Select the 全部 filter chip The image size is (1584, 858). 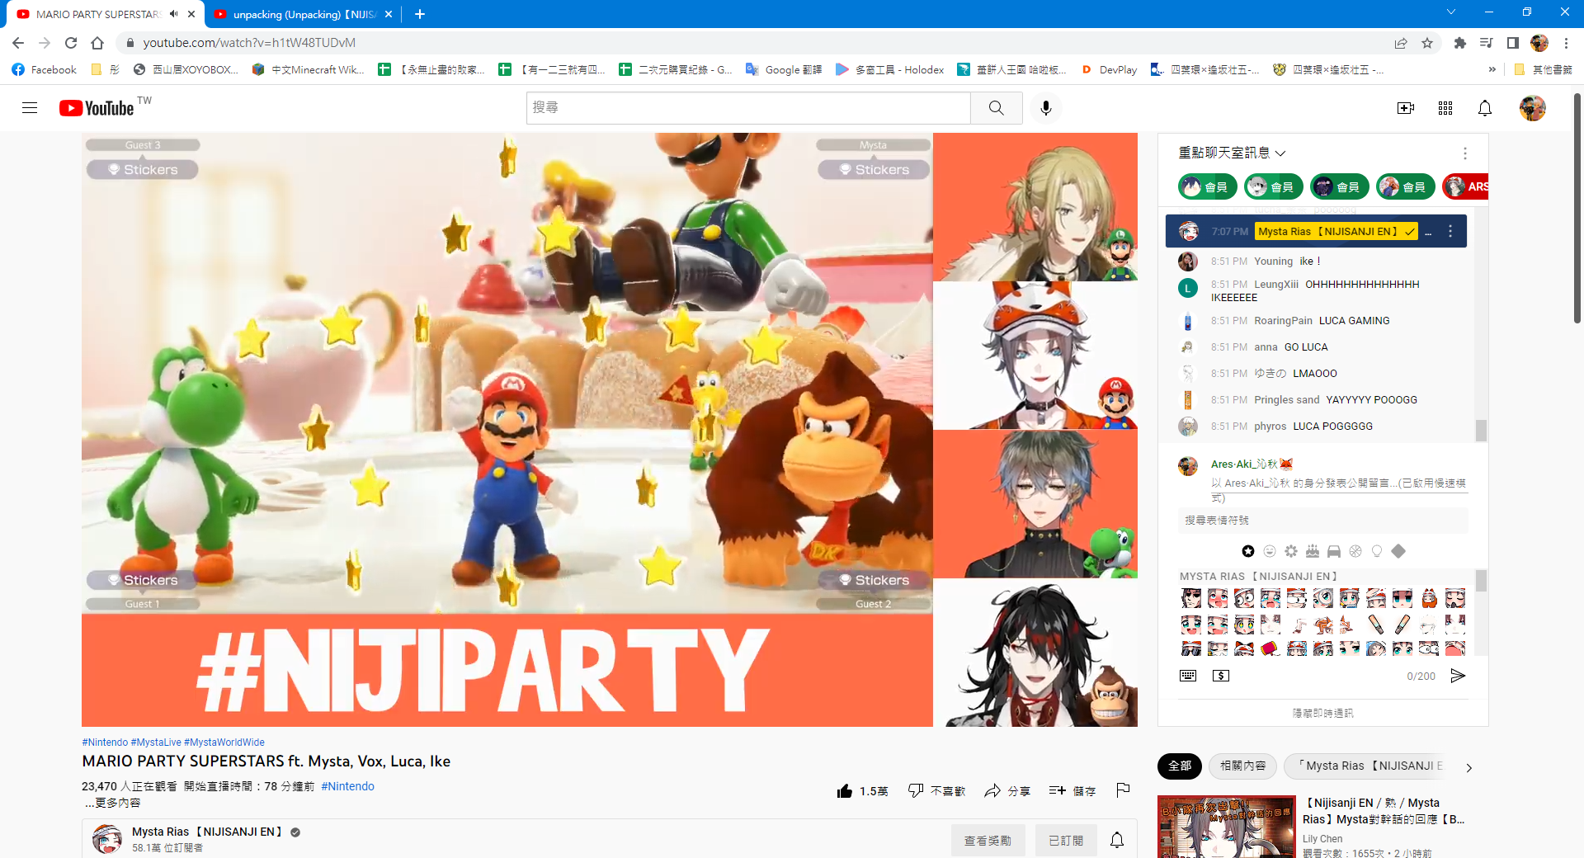tap(1180, 766)
